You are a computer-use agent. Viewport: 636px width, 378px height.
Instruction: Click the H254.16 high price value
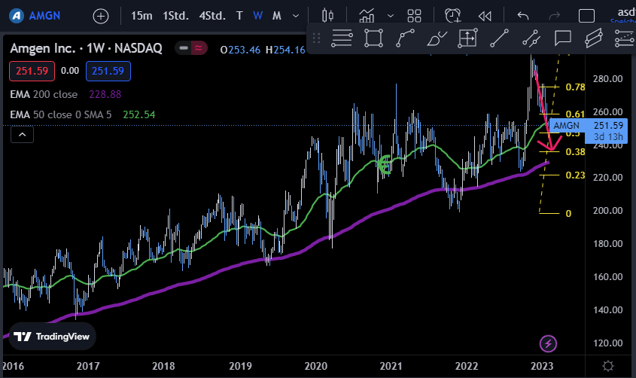coord(285,50)
